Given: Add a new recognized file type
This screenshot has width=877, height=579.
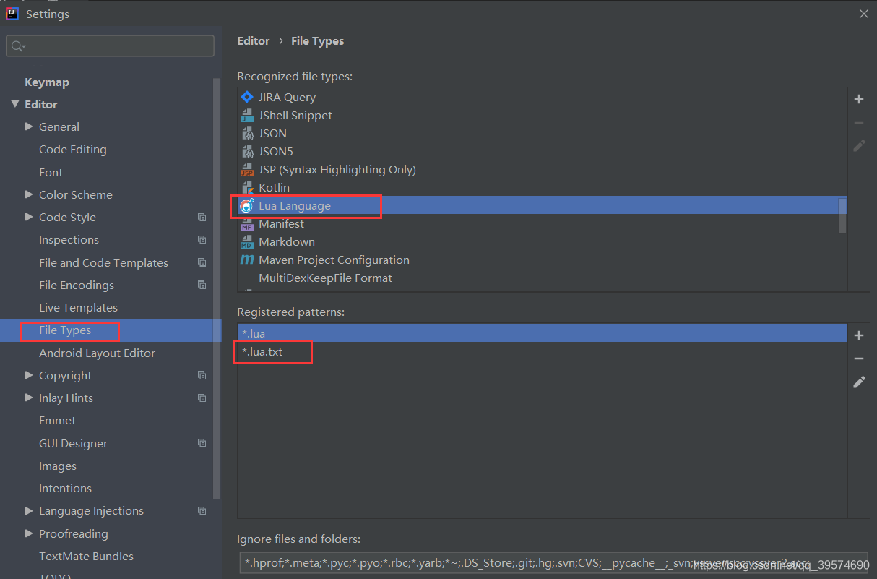Looking at the screenshot, I should 859,99.
